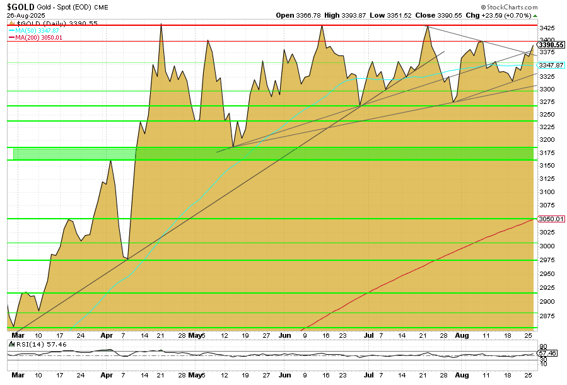
Task: Click the 3150 price axis label
Action: 547,166
